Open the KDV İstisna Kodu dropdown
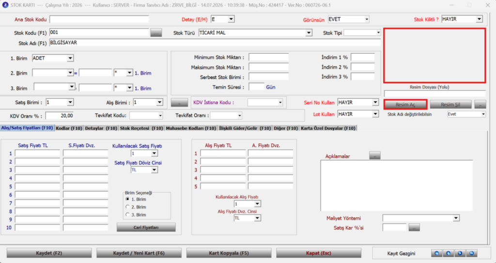 (x=280, y=103)
